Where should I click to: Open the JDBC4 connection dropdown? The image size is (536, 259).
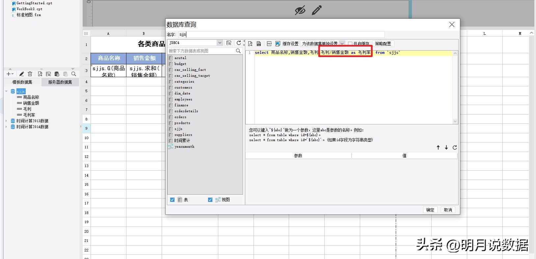(220, 43)
